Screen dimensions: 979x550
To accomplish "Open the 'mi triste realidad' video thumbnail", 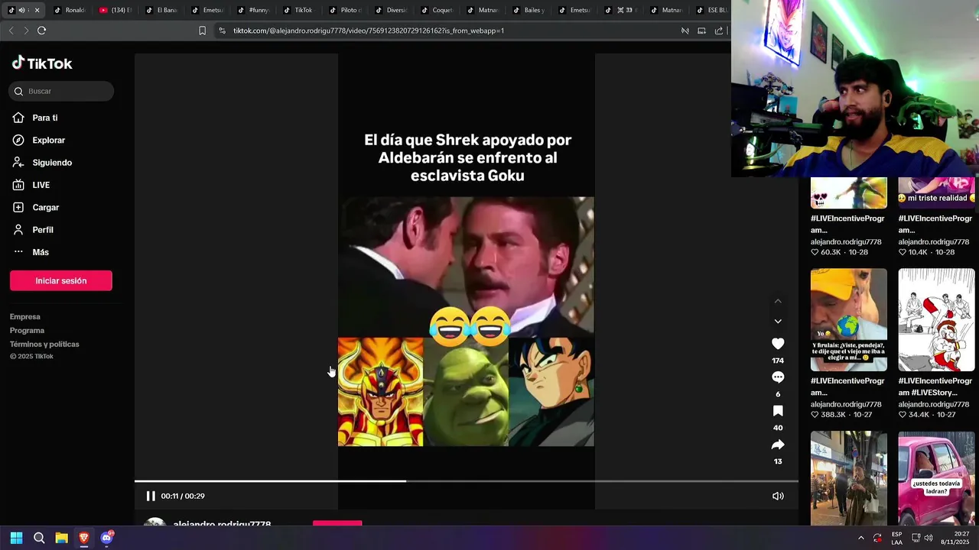I will 937,192.
